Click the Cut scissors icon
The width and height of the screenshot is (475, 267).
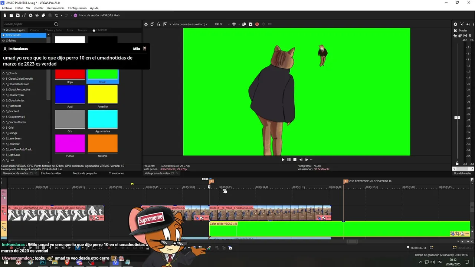coord(37,15)
